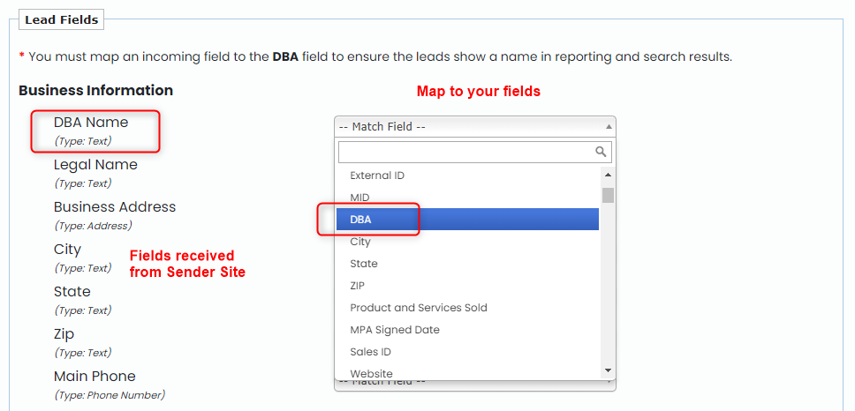This screenshot has width=855, height=411.
Task: Choose MPA Signed Date option
Action: click(467, 329)
